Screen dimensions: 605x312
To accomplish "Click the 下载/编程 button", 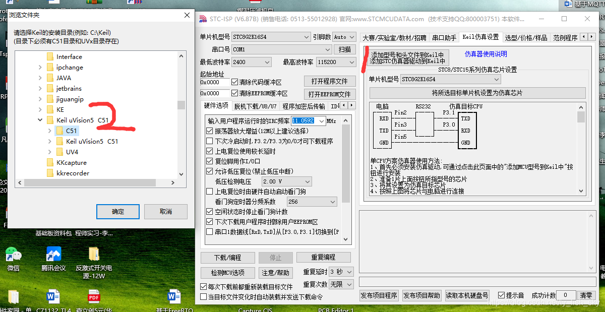I will point(227,258).
